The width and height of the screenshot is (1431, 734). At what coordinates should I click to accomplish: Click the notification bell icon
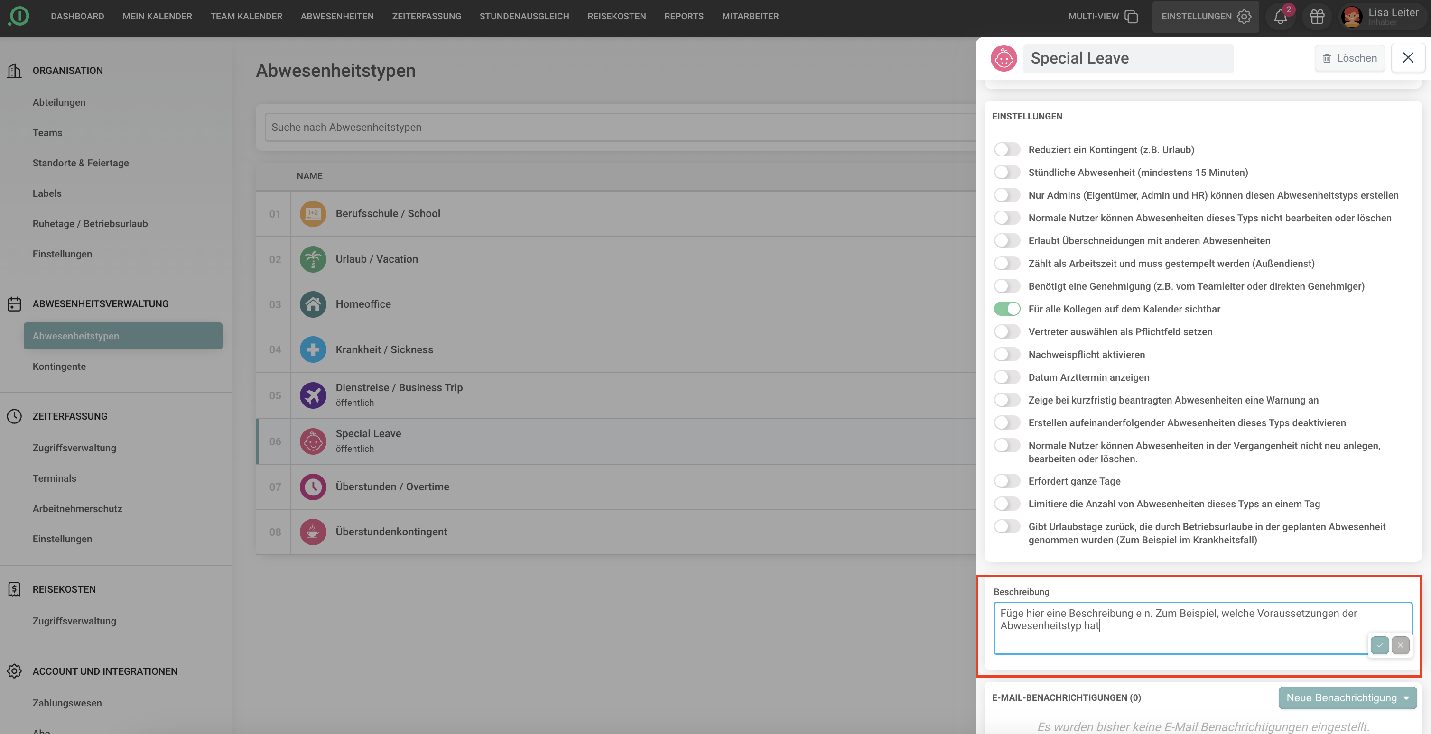click(x=1281, y=17)
